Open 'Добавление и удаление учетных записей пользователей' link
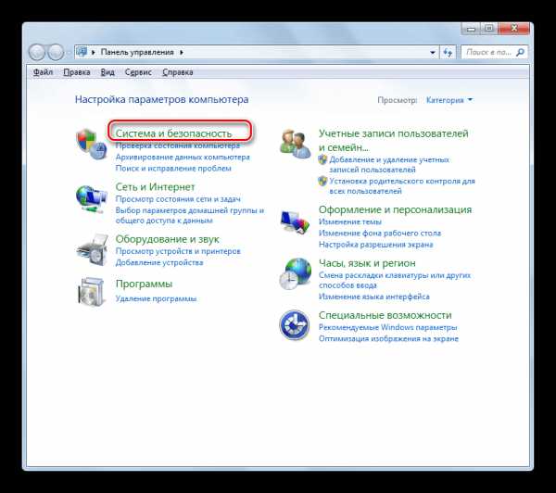 point(389,165)
